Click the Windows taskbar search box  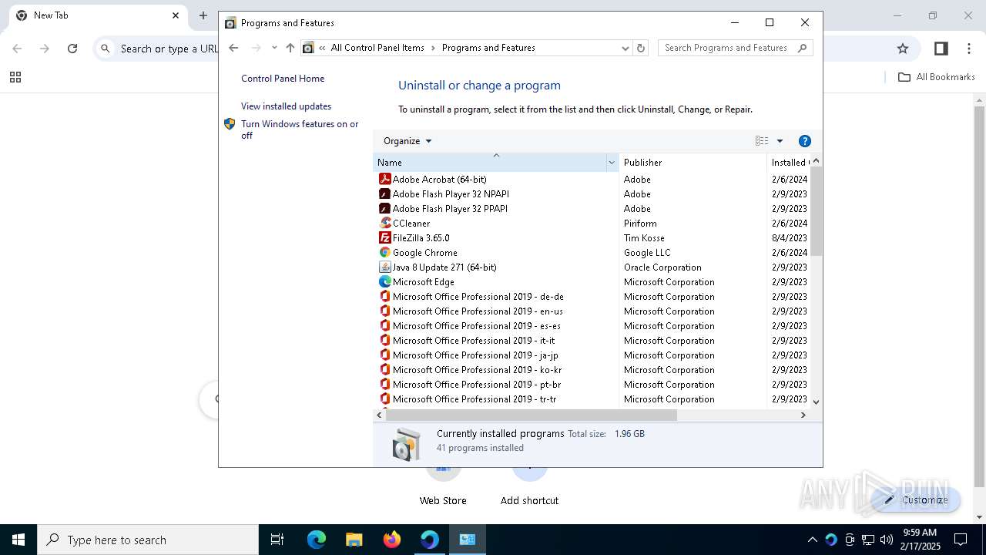pyautogui.click(x=148, y=540)
